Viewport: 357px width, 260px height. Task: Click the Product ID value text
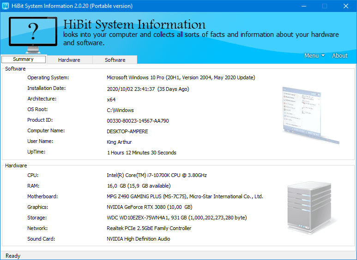(x=138, y=121)
